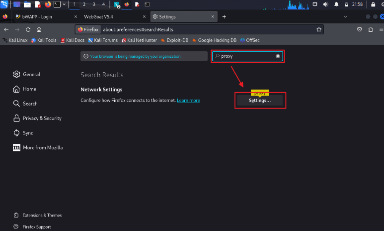Viewport: 384px width, 231px height.
Task: Open the Kali Docs bookmark
Action: [x=72, y=40]
